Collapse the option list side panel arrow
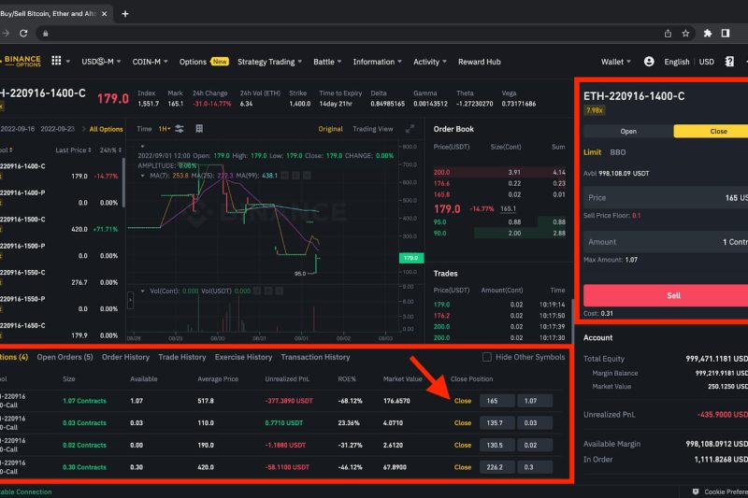The height and width of the screenshot is (498, 748). click(130, 300)
